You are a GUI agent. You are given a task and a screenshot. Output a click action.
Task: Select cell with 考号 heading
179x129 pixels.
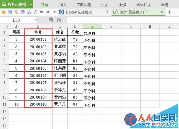coord(38,32)
